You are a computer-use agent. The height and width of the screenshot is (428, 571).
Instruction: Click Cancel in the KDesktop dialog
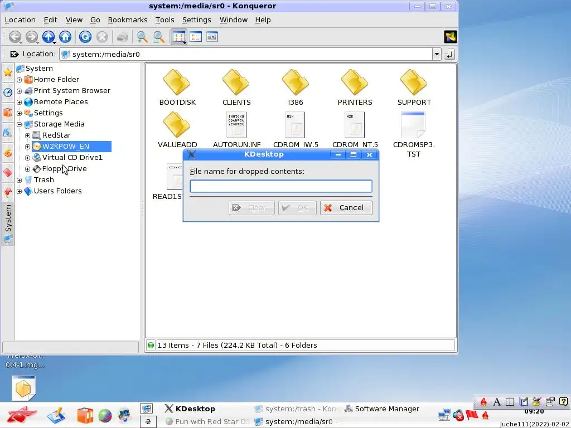click(x=346, y=208)
